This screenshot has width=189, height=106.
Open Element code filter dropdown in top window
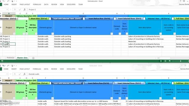pyautogui.click(x=120, y=34)
